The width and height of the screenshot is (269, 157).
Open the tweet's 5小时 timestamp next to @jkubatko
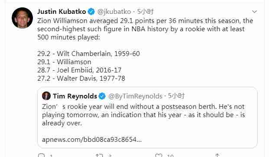tap(145, 12)
